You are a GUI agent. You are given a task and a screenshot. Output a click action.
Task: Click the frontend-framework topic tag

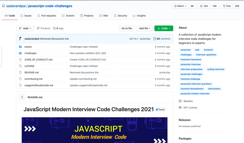point(191,59)
